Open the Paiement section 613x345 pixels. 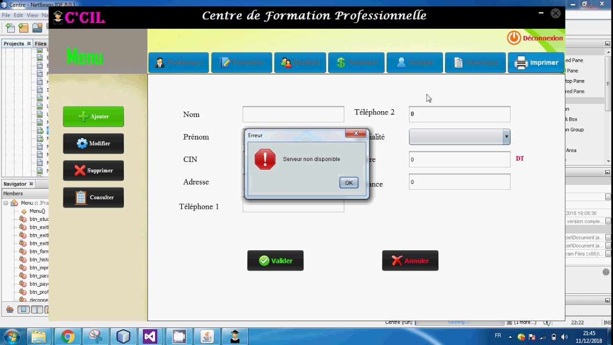pos(356,63)
